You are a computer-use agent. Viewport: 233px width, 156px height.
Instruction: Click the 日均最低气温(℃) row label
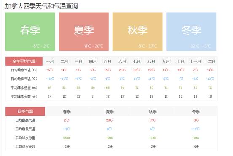pyautogui.click(x=24, y=79)
